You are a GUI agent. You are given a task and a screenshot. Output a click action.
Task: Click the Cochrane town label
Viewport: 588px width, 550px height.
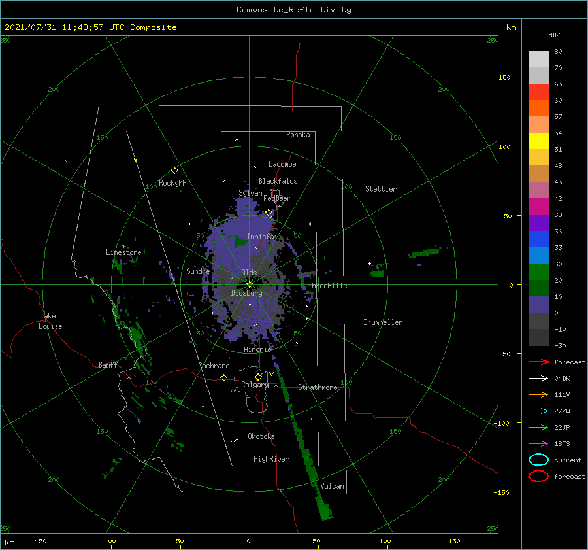214,366
